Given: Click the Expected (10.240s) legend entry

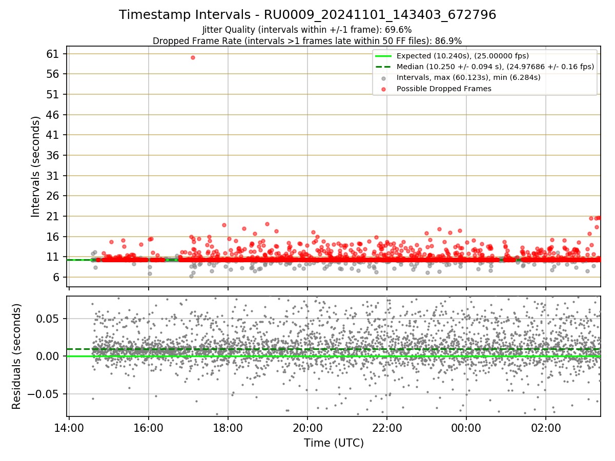Looking at the screenshot, I should pos(463,56).
